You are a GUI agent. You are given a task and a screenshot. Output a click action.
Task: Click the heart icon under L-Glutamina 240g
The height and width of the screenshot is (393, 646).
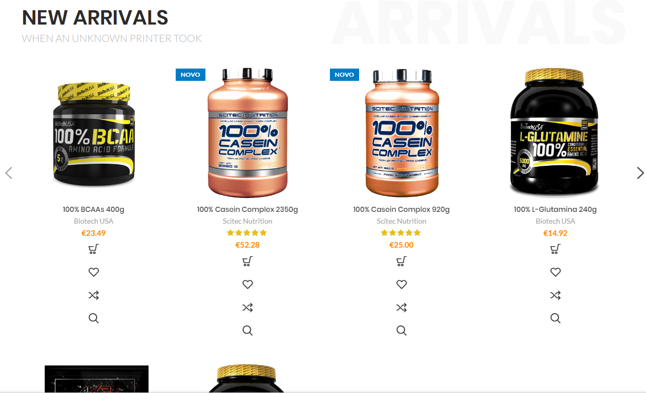tap(555, 272)
